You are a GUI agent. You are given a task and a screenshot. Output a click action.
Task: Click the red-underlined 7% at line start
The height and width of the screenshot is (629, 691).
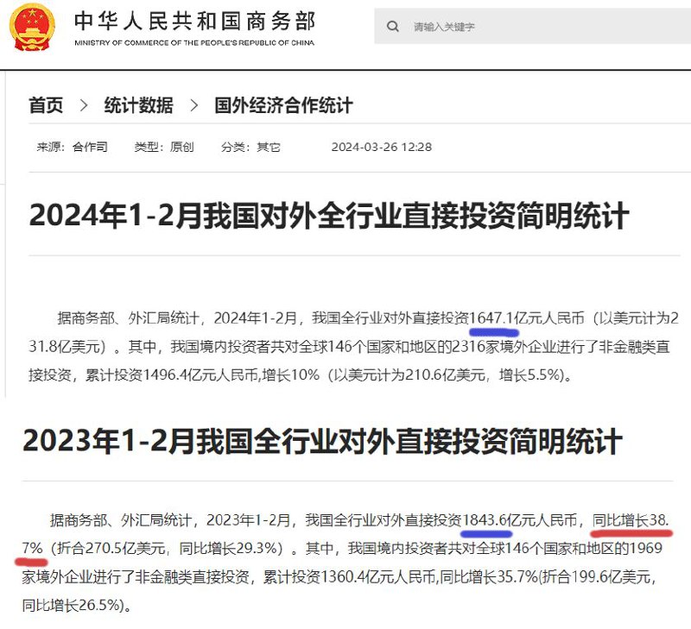click(31, 548)
